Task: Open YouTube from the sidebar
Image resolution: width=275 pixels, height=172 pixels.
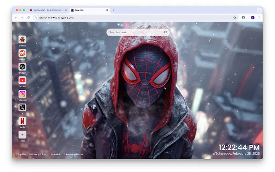Action: [22, 80]
